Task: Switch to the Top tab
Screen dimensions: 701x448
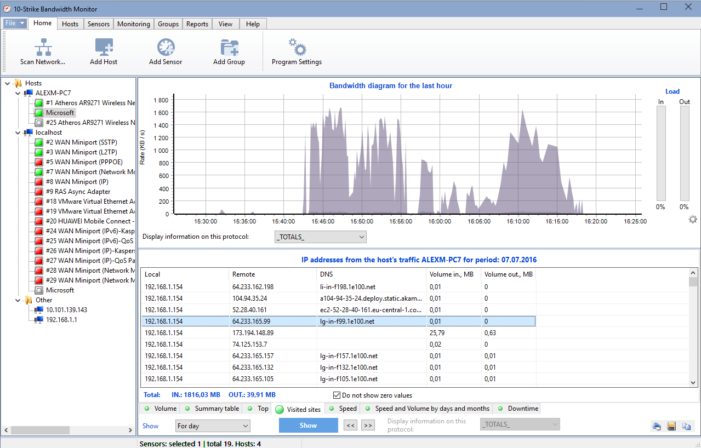Action: [x=258, y=409]
